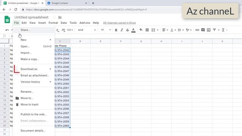The width and height of the screenshot is (242, 136).
Task: Choose Rename... in the File menu
Action: (34, 92)
